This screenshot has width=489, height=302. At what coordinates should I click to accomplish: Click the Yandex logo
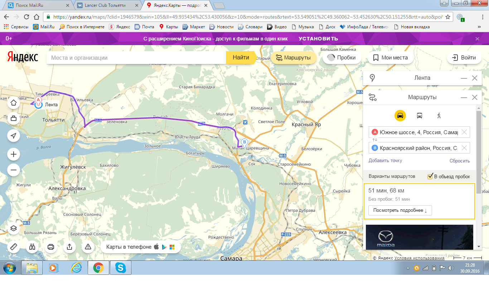pyautogui.click(x=23, y=57)
